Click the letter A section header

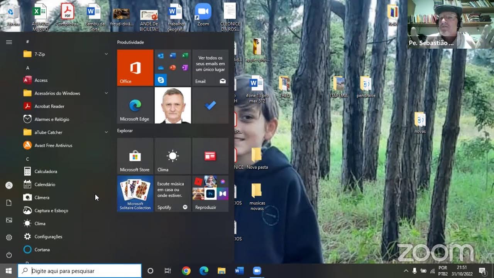click(27, 68)
